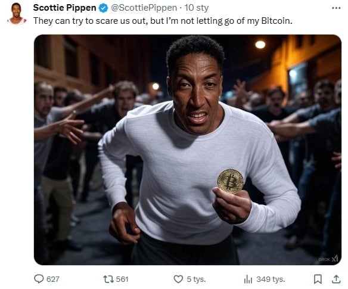348x289 pixels.
Task: Repost the tweet via the retweet arrows
Action: tap(108, 279)
